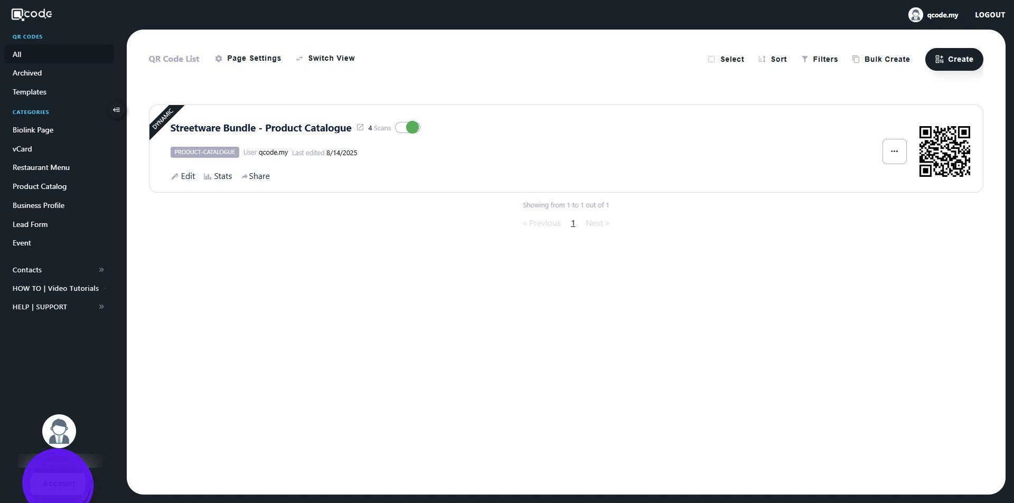The image size is (1014, 503).
Task: Click the PRODUCT-CATALOGUE tag
Action: [205, 153]
